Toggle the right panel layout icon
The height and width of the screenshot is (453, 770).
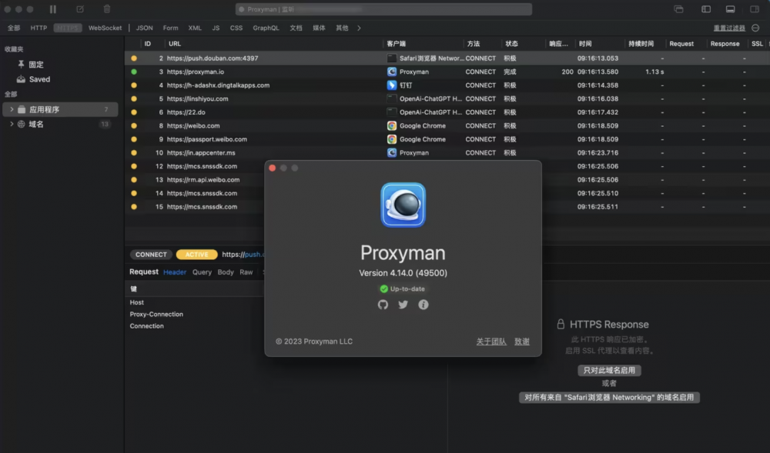point(755,8)
